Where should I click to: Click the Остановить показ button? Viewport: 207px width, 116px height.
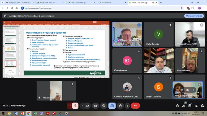coord(194,16)
